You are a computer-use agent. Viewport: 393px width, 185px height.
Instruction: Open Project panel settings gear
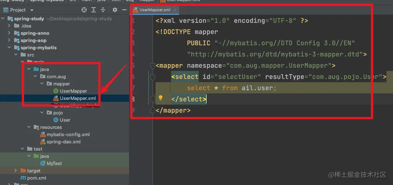pos(115,10)
